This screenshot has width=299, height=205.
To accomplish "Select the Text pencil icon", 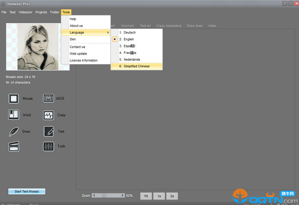I will pyautogui.click(x=48, y=131).
